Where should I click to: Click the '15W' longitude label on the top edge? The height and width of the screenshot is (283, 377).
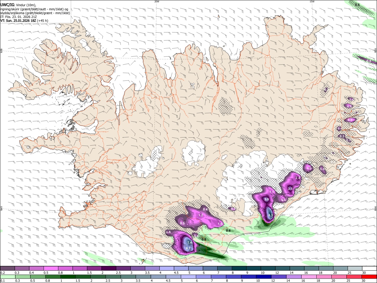(x=312, y=1)
